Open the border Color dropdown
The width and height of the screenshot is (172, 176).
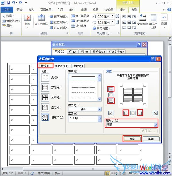99,109
